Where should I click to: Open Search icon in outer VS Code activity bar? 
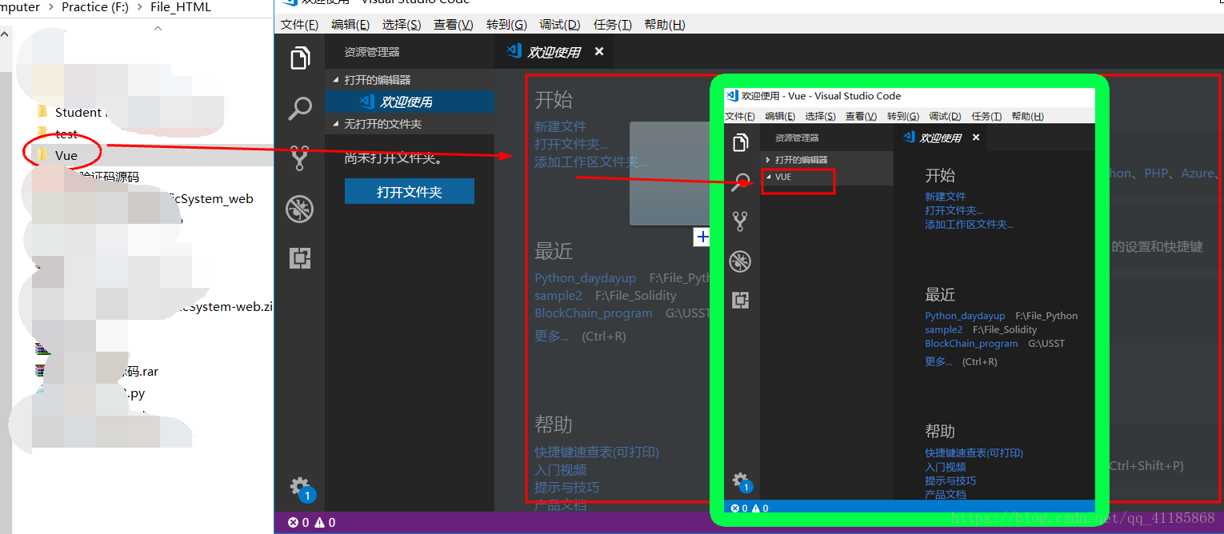tap(300, 108)
